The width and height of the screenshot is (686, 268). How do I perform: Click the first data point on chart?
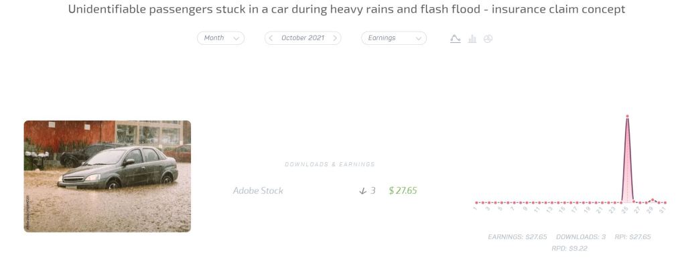point(476,202)
